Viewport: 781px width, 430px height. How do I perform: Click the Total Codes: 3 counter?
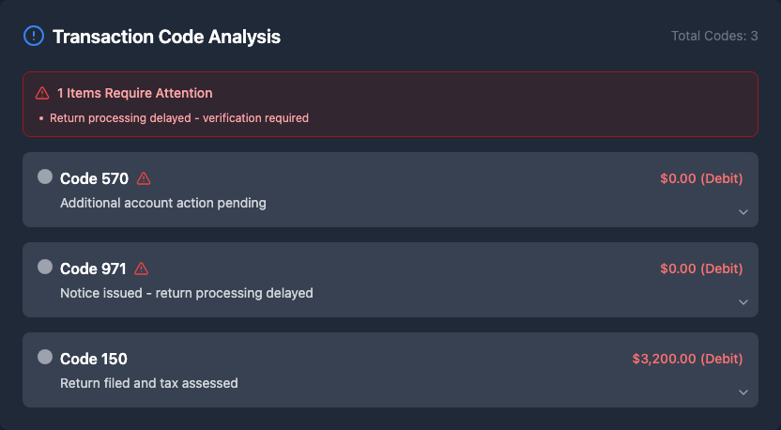tap(714, 36)
